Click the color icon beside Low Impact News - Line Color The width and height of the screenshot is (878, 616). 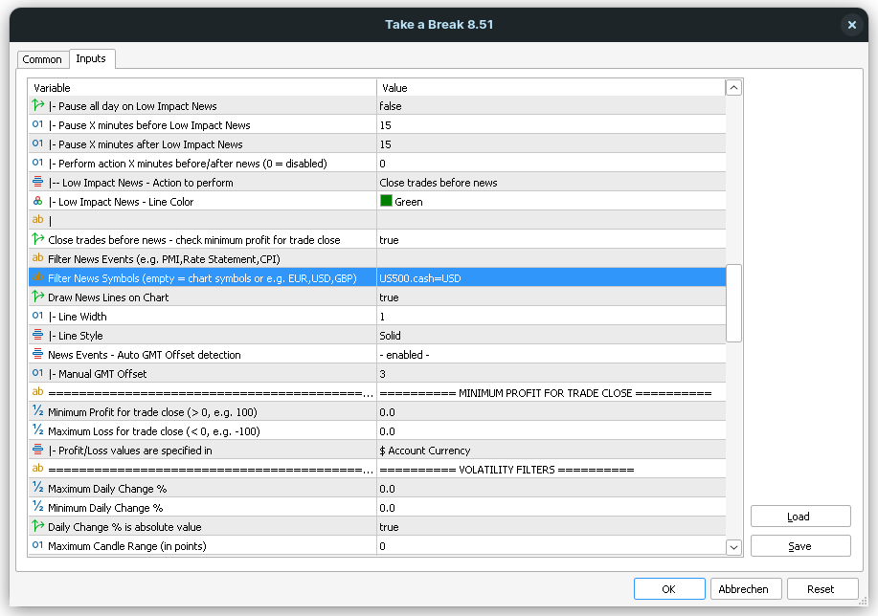coord(38,202)
